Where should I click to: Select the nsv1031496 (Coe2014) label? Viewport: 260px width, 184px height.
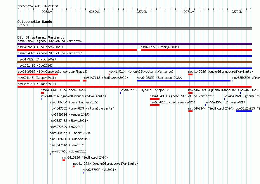coord(35,65)
